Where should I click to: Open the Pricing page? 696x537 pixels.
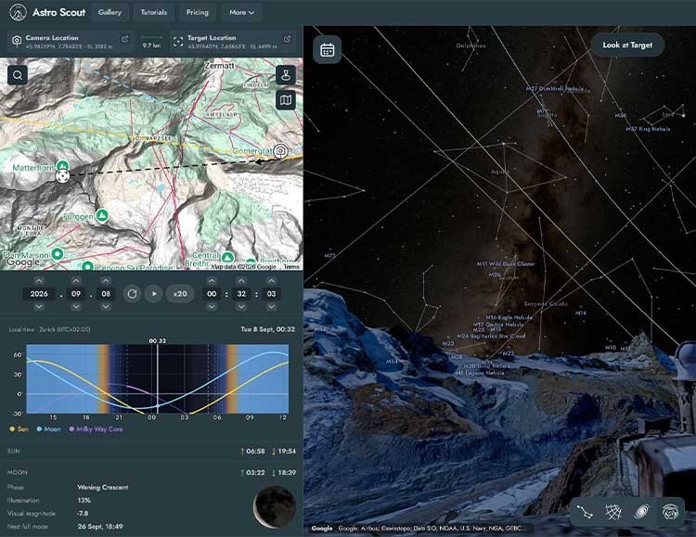pos(197,12)
